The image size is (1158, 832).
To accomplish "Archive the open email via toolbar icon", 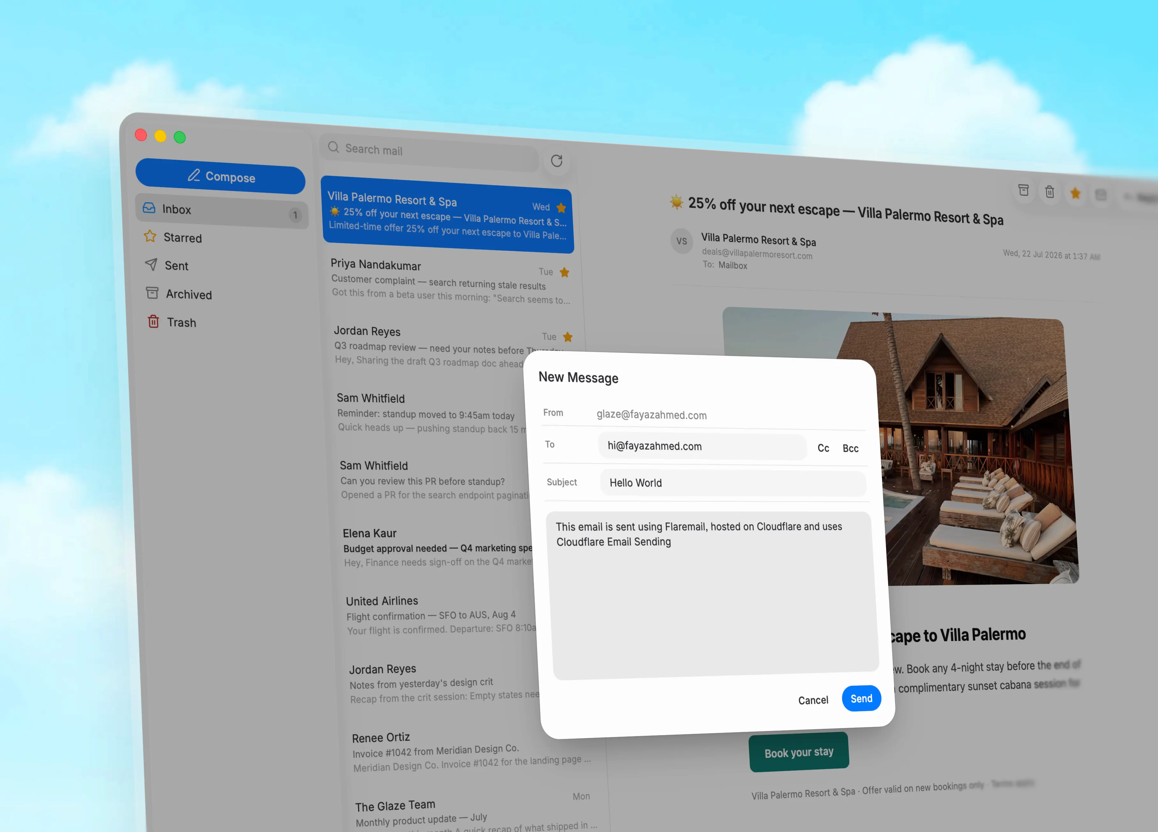I will pyautogui.click(x=1023, y=190).
